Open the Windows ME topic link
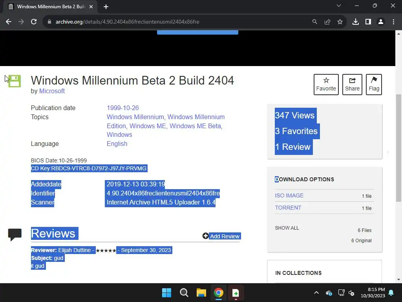Viewport: 402px width, 302px height. click(148, 126)
